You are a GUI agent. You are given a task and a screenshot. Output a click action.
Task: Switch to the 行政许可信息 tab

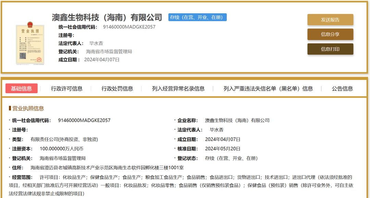(x=67, y=88)
